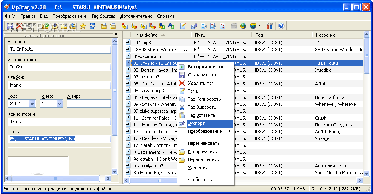Screen dimensions: 373x194
Task: Open the Год year dropdown
Action: pyautogui.click(x=31, y=103)
